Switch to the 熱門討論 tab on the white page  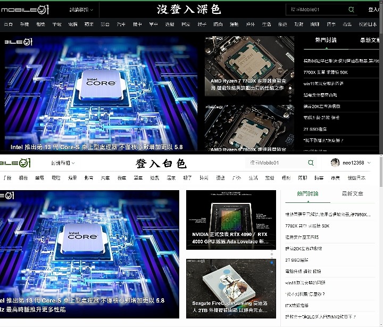307,194
